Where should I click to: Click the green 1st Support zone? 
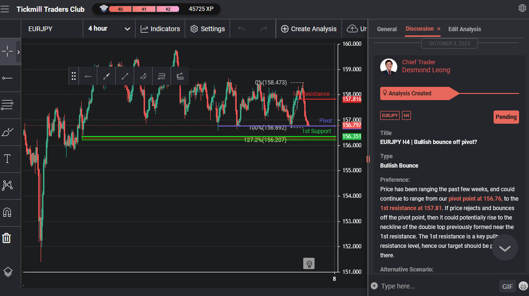point(209,138)
